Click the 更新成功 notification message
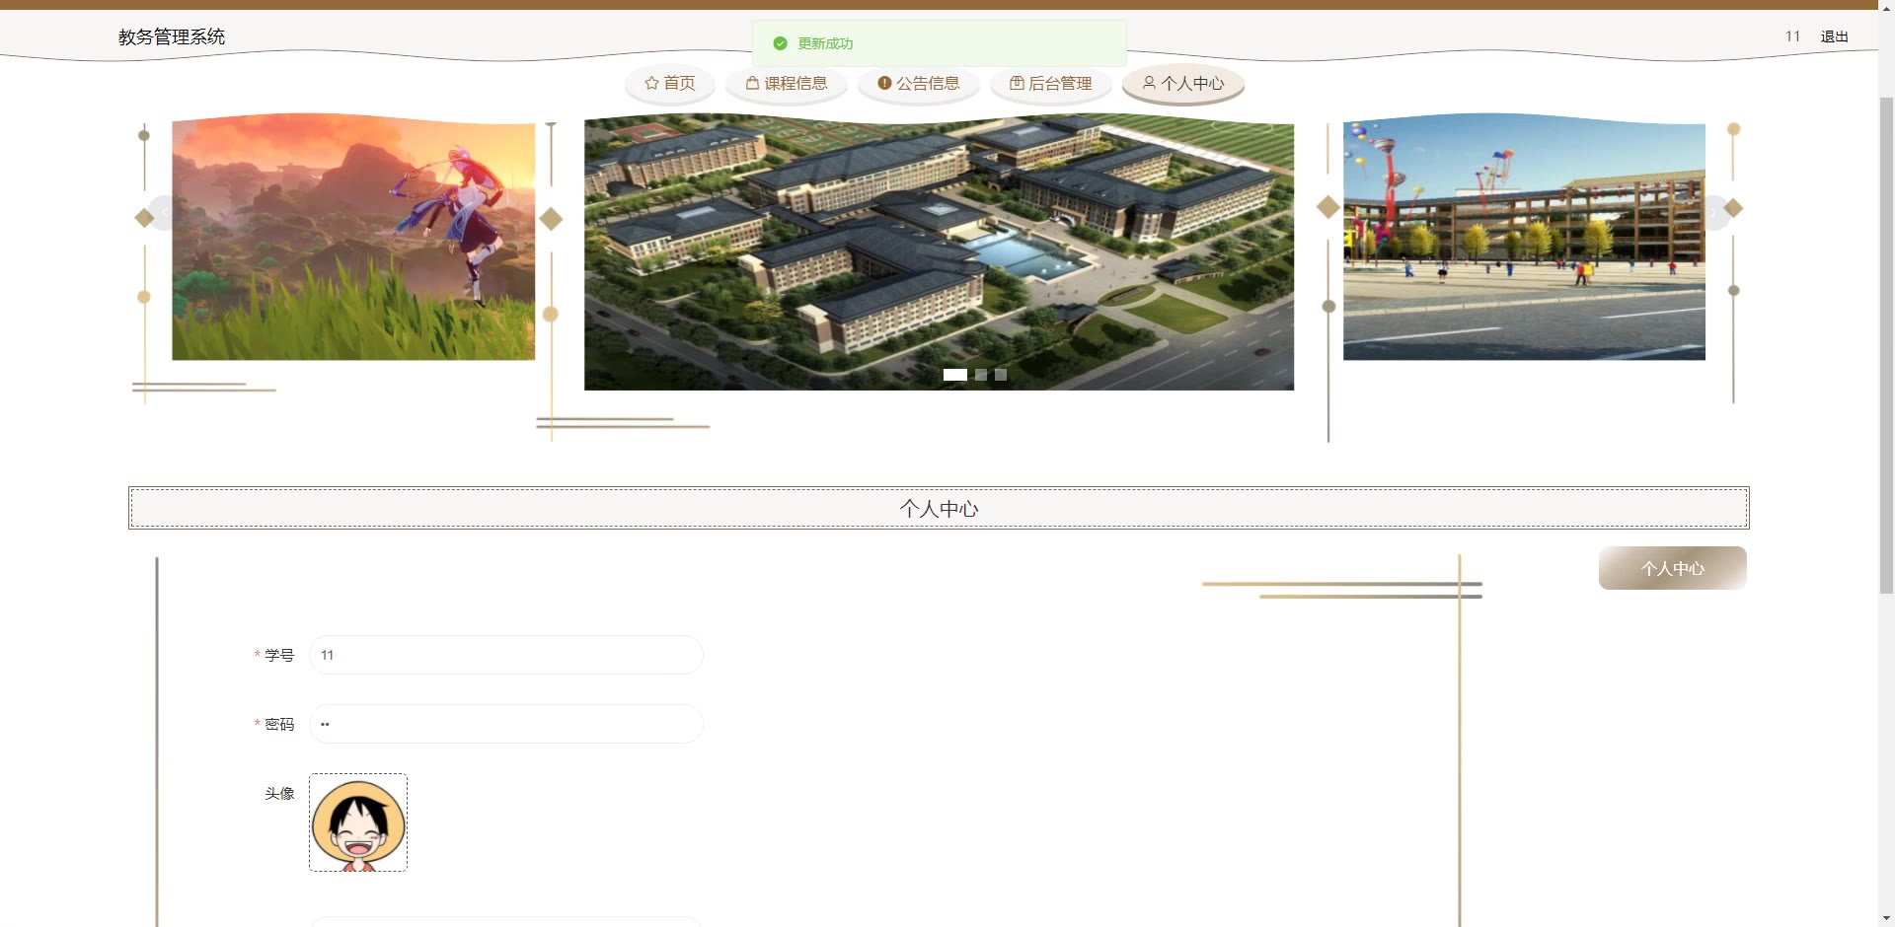 click(x=825, y=43)
